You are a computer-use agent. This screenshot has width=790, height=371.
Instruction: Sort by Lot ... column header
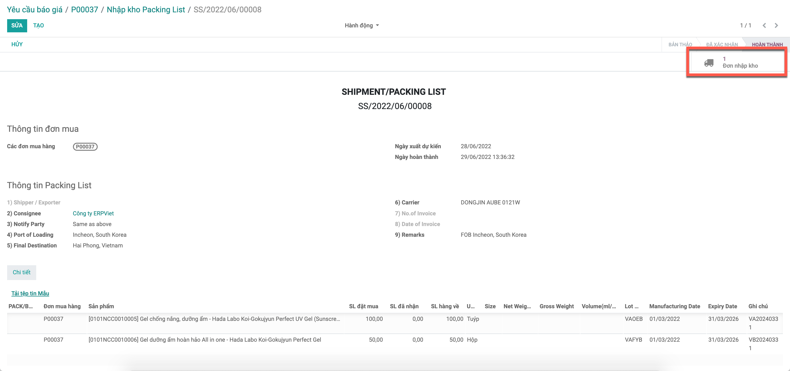(x=631, y=306)
